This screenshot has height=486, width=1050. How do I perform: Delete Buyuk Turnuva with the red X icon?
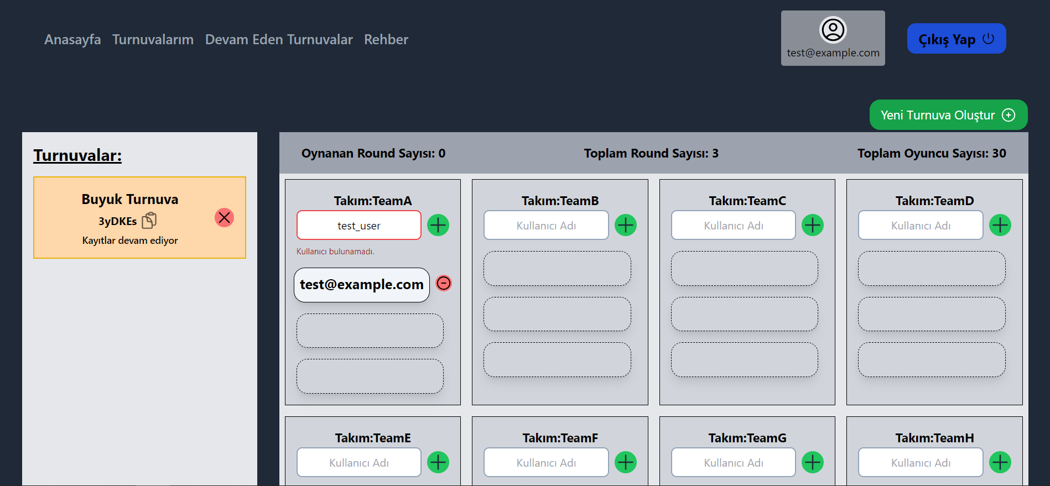tap(224, 217)
